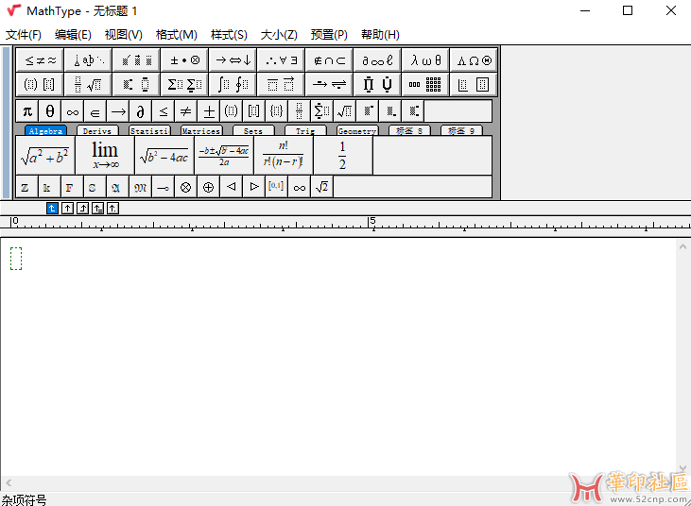Switch to the Algebra tab

[45, 130]
